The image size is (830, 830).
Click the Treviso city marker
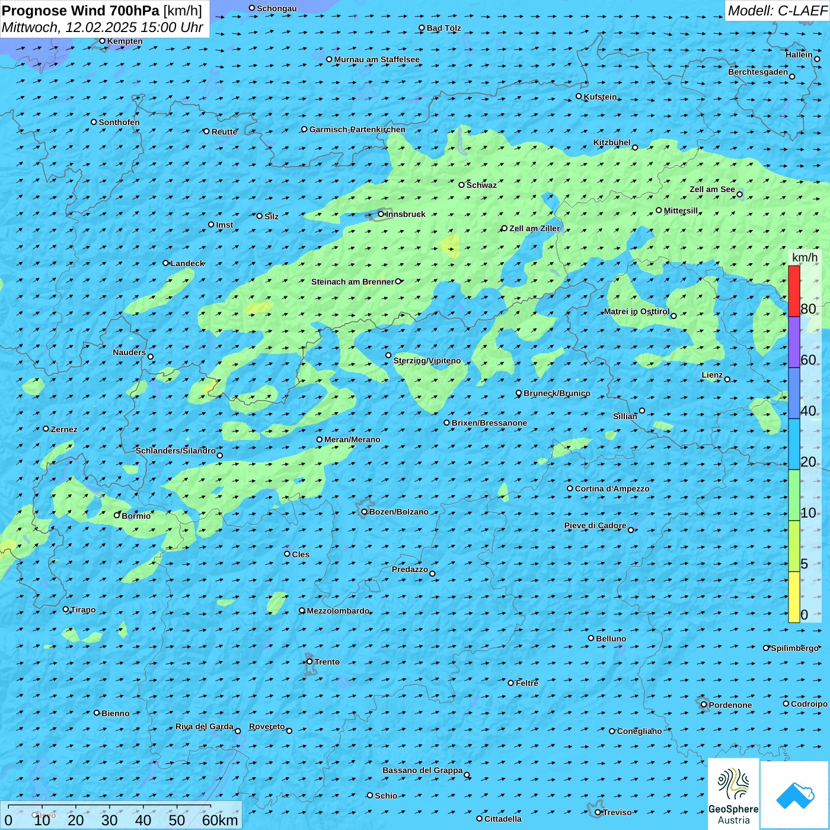click(x=598, y=812)
